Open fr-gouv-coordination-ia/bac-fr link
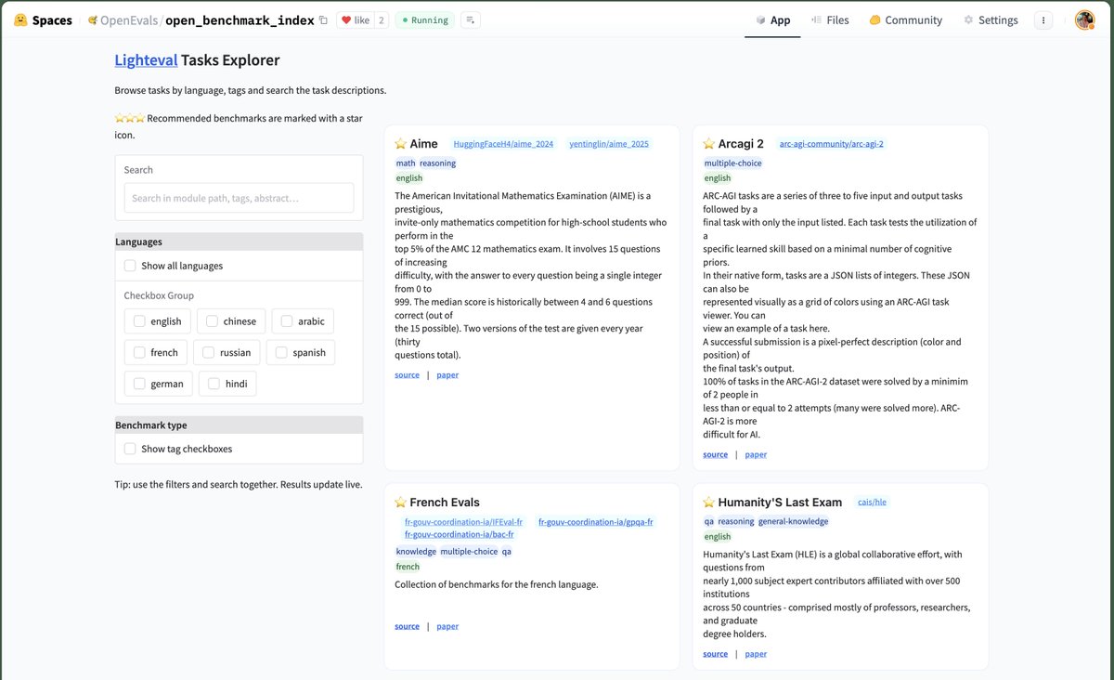Image resolution: width=1114 pixels, height=680 pixels. pos(459,534)
